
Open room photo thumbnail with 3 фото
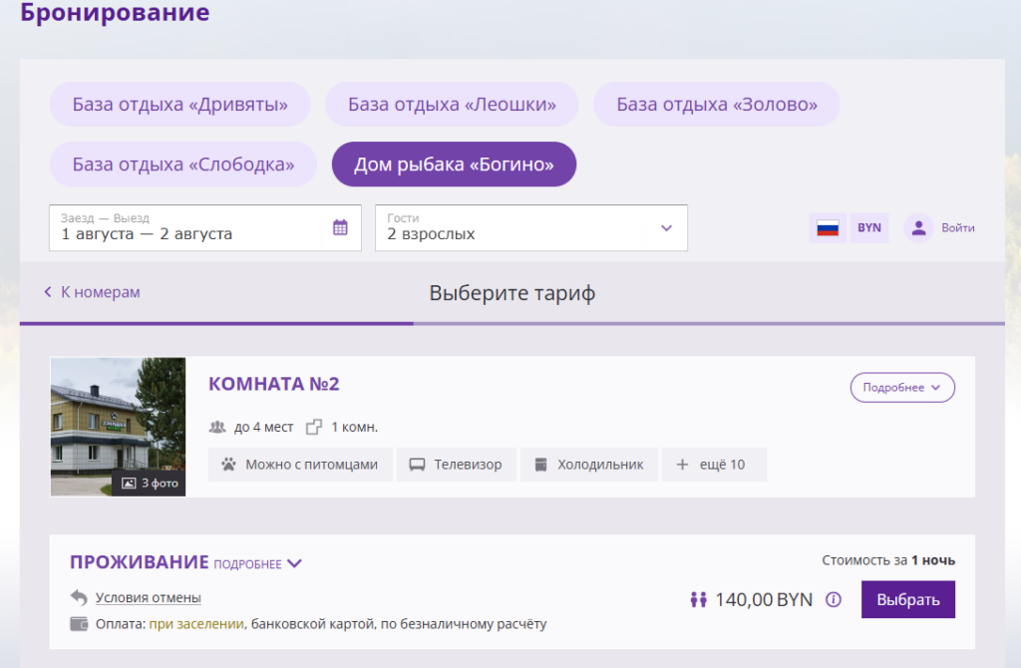pyautogui.click(x=118, y=427)
